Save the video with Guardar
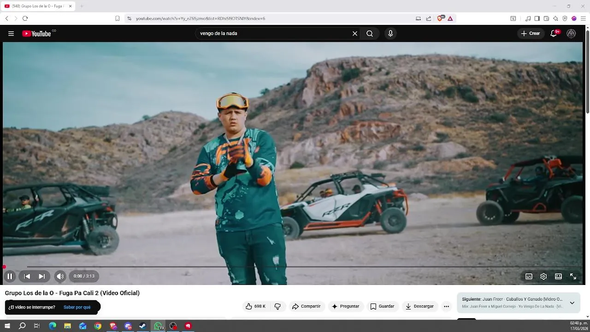Image resolution: width=590 pixels, height=332 pixels. (x=382, y=306)
